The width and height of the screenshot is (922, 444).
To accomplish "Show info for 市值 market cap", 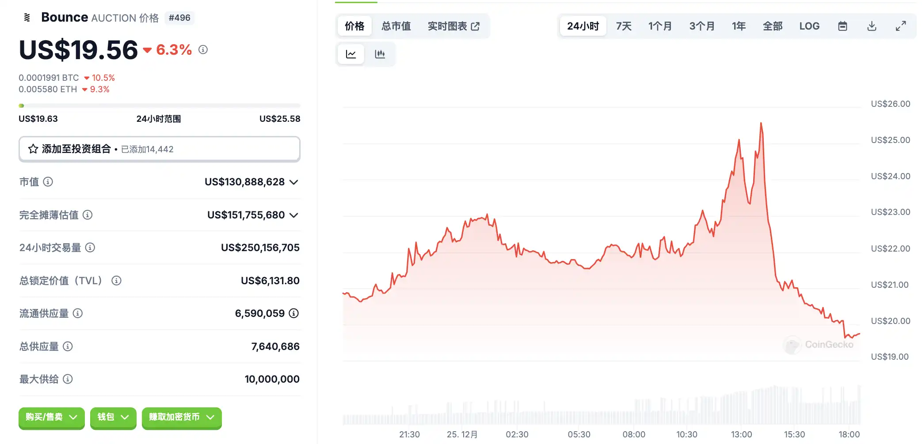I will coord(48,182).
